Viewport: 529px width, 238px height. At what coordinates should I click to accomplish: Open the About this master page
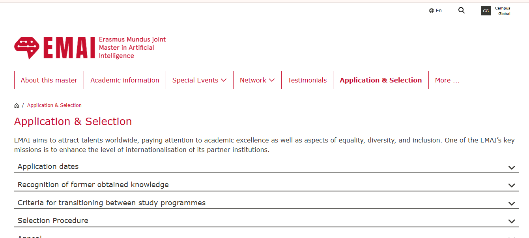point(49,80)
